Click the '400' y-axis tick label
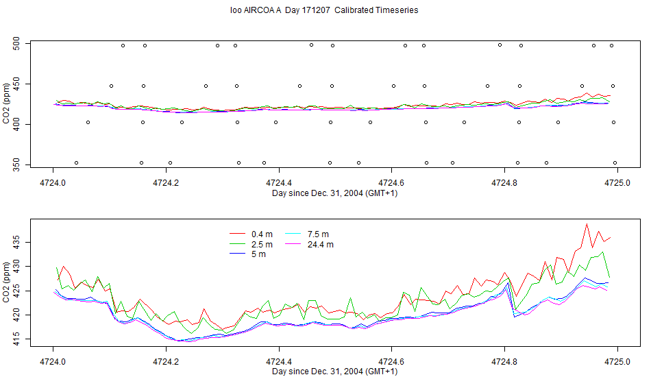 pyautogui.click(x=16, y=125)
